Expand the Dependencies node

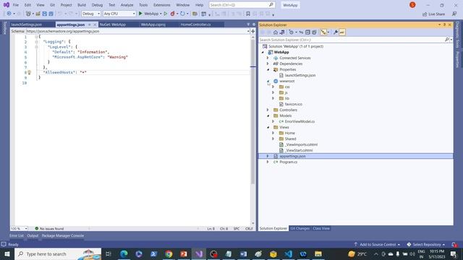[x=268, y=64]
